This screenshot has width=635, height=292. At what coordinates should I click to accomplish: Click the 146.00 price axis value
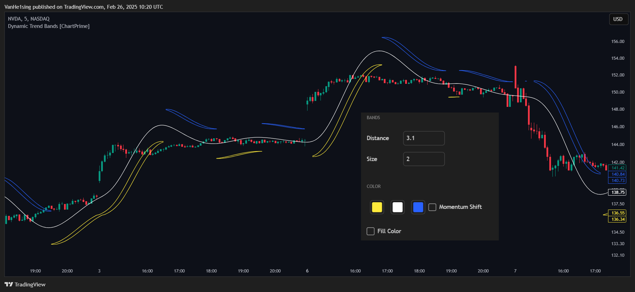[618, 127]
